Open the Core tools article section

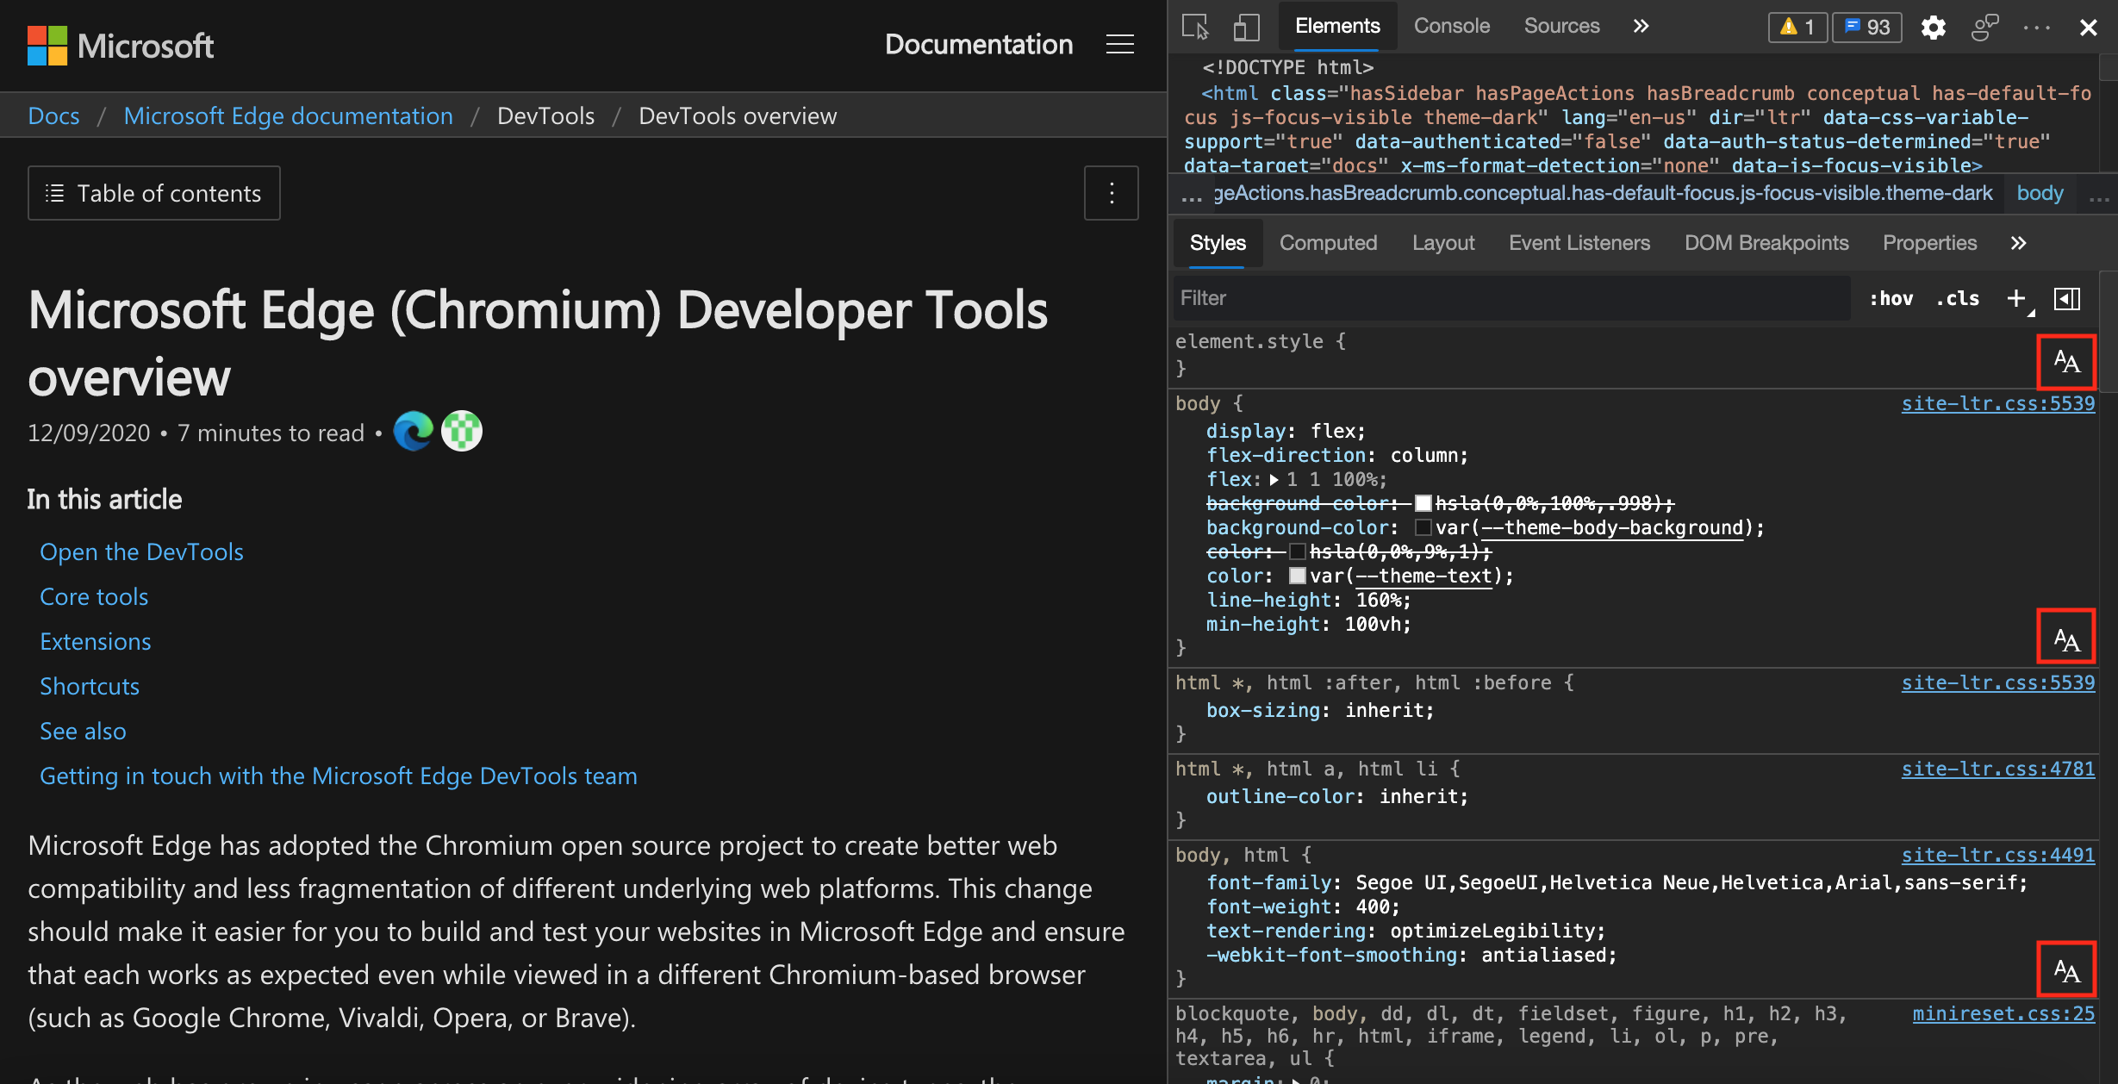pyautogui.click(x=94, y=596)
